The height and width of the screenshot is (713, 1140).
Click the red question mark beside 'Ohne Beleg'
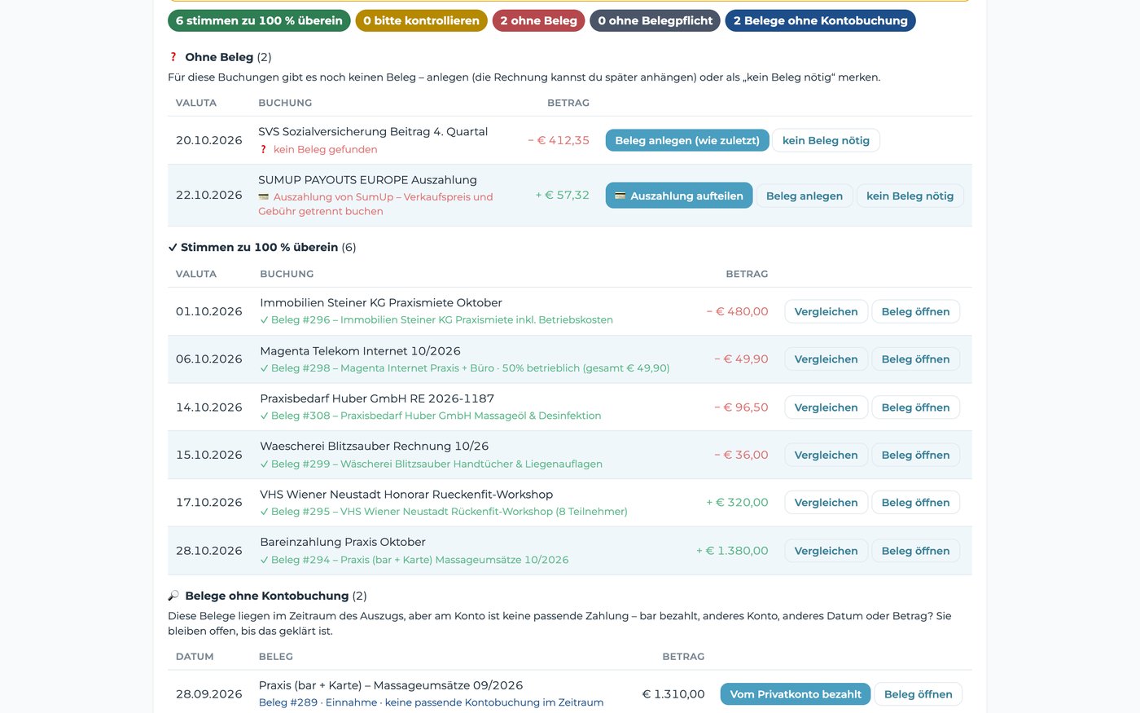pyautogui.click(x=173, y=57)
